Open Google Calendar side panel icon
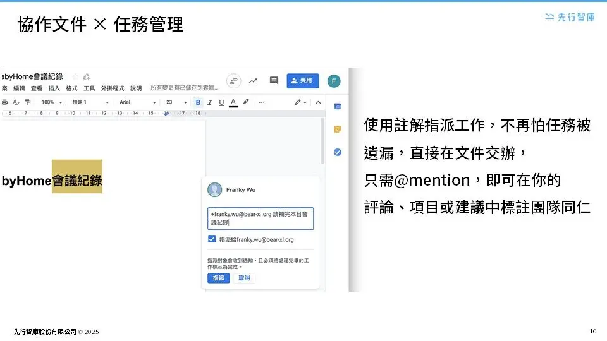 (x=338, y=105)
